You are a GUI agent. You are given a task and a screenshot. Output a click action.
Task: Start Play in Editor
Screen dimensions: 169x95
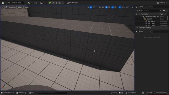[x=50, y=3]
